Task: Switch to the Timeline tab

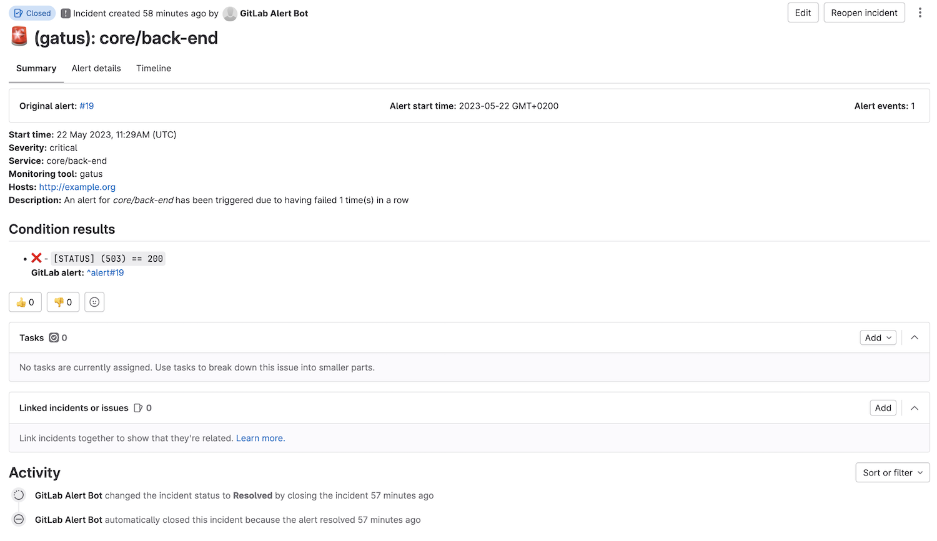Action: point(153,68)
